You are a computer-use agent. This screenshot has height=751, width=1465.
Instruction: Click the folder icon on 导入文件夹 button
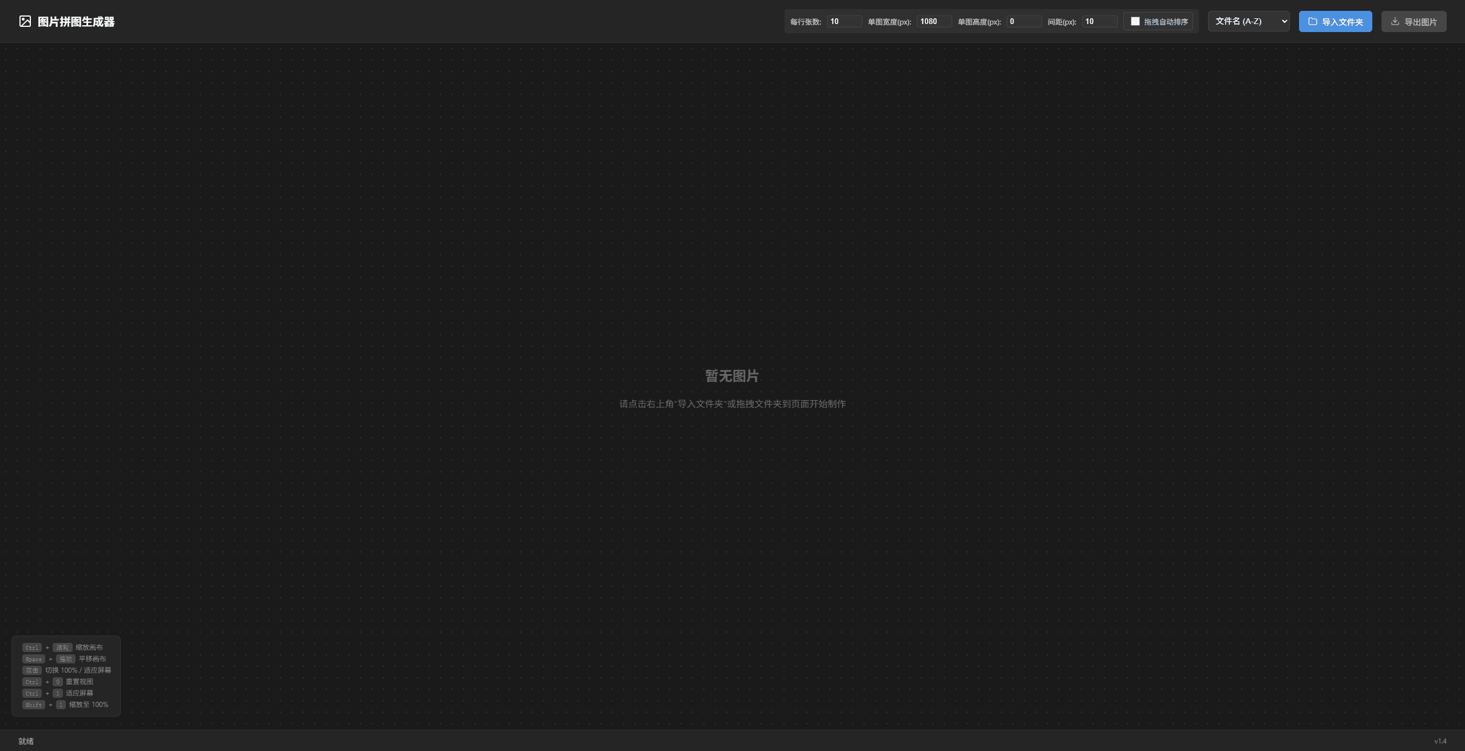pyautogui.click(x=1313, y=22)
